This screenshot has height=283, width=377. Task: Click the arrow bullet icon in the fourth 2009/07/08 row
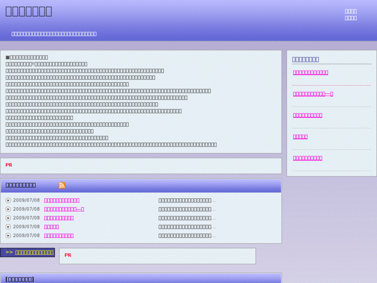point(8,226)
